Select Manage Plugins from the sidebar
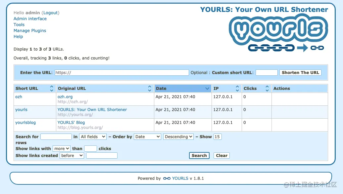Image resolution: width=343 pixels, height=194 pixels. point(30,30)
